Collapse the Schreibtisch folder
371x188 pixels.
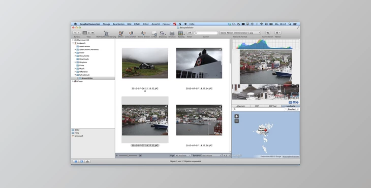[x=75, y=75]
